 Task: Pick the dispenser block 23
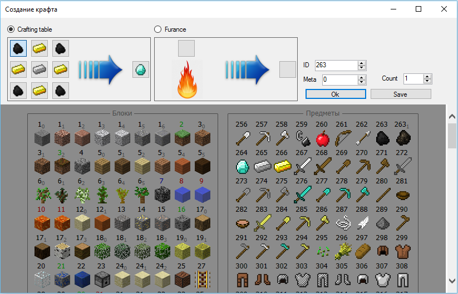(102, 280)
